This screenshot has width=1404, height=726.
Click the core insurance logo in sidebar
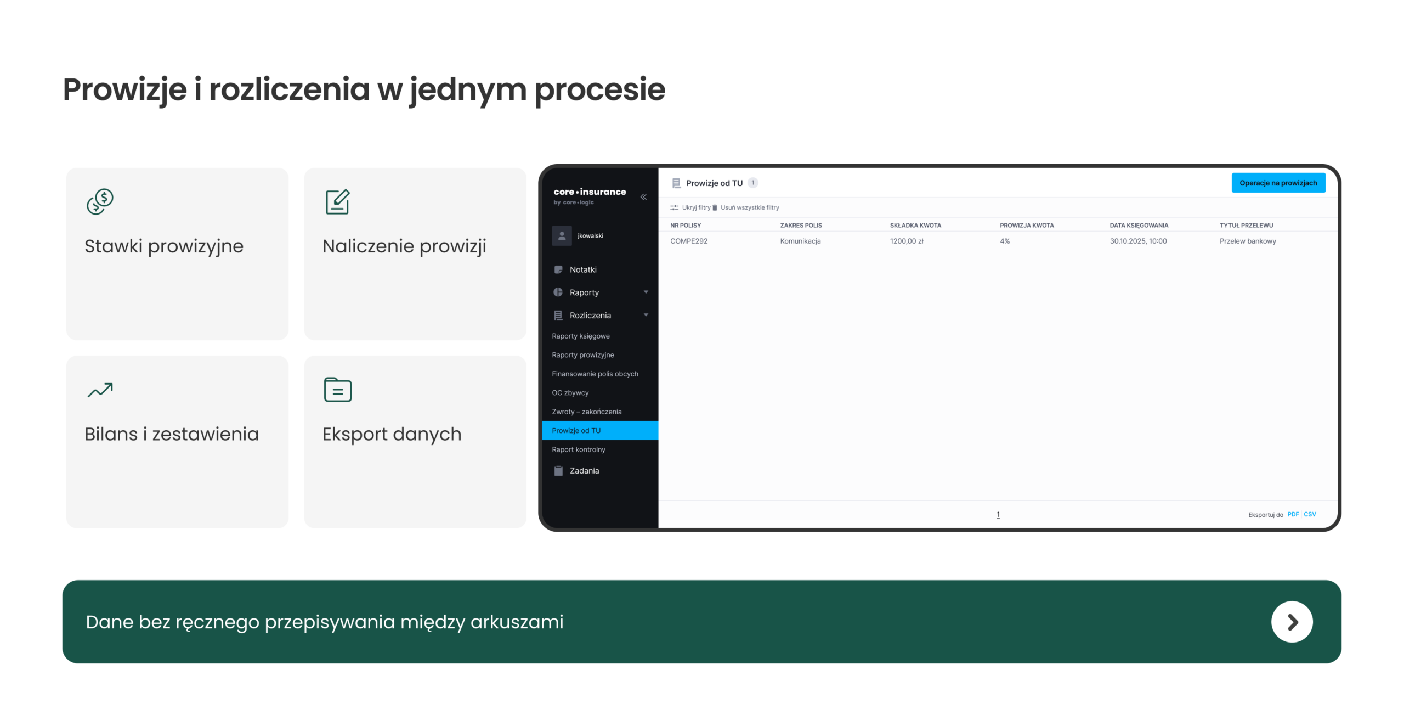click(x=590, y=196)
